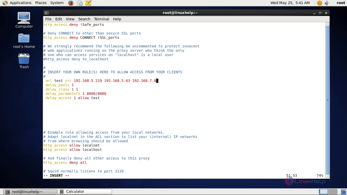Click the orange update notification icon

click(320, 3)
